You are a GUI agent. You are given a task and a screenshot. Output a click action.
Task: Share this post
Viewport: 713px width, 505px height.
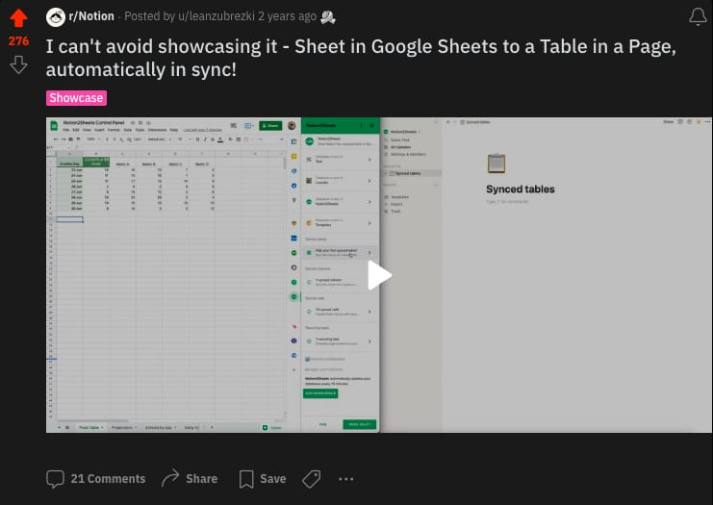(190, 479)
